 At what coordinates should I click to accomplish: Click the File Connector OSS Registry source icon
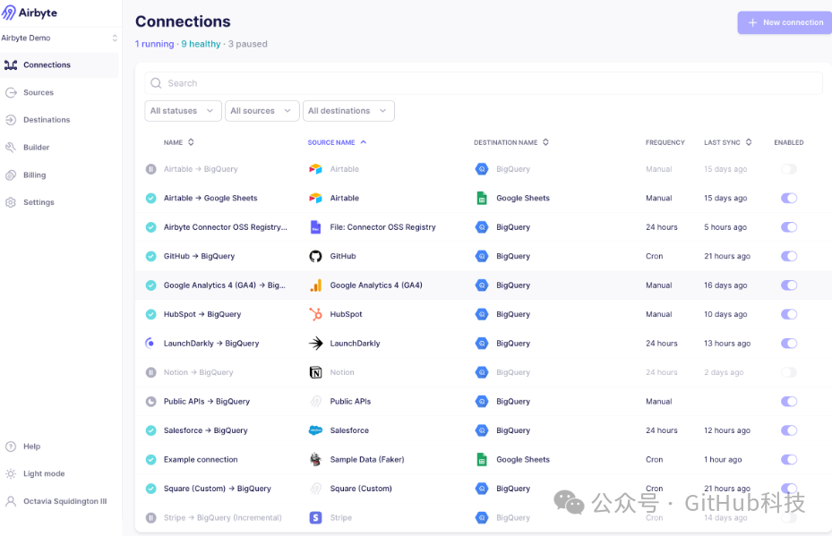point(316,227)
